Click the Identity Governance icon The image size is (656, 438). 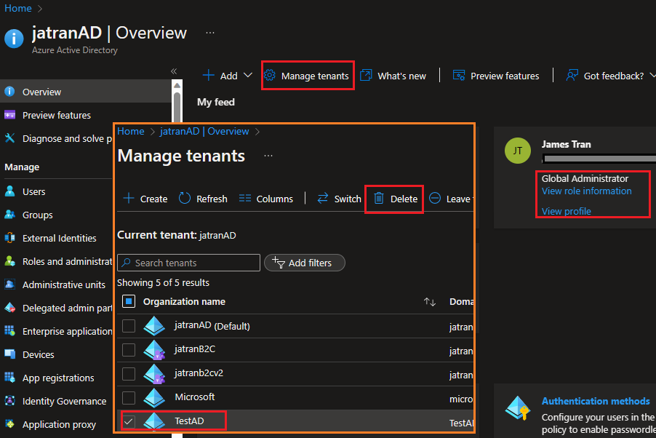point(9,401)
